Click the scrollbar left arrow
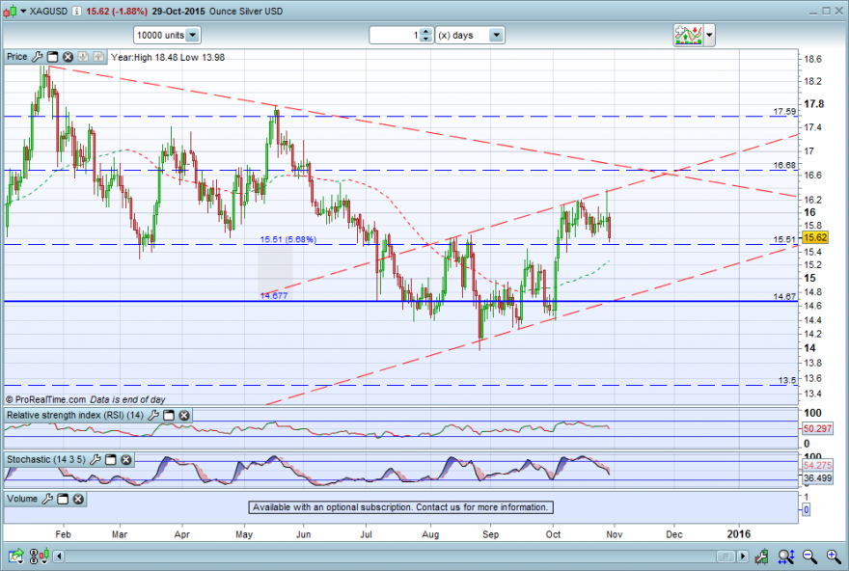Image resolution: width=849 pixels, height=571 pixels. click(59, 556)
